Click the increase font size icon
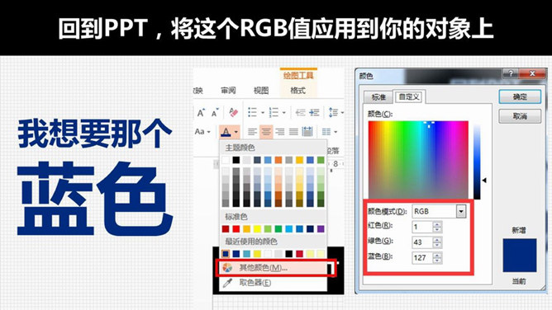The height and width of the screenshot is (310, 552). click(201, 113)
